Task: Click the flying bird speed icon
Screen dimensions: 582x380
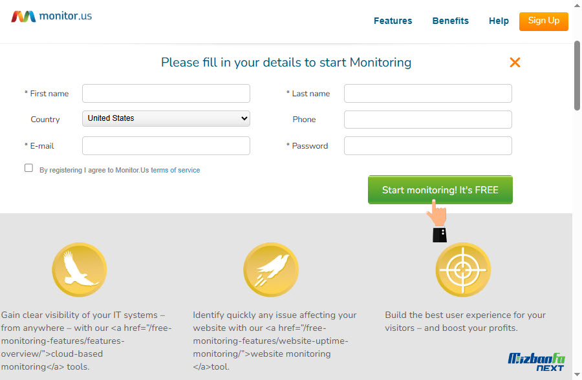Action: tap(271, 269)
